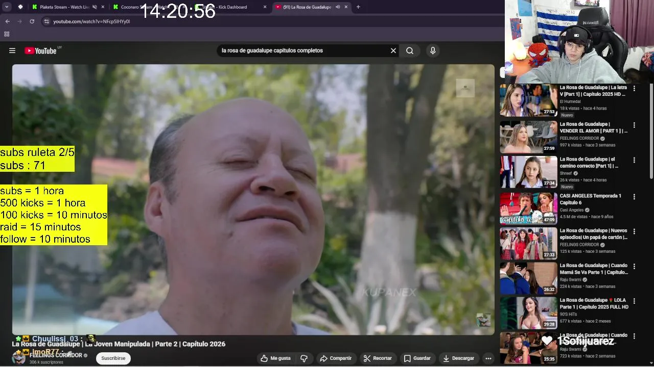
Task: Open more video actions three-dot menu
Action: (488, 358)
